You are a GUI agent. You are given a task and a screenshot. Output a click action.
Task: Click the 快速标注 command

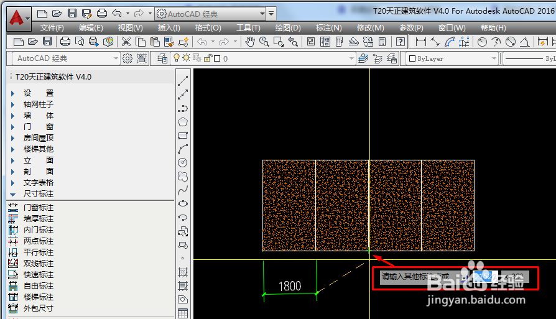click(x=39, y=275)
